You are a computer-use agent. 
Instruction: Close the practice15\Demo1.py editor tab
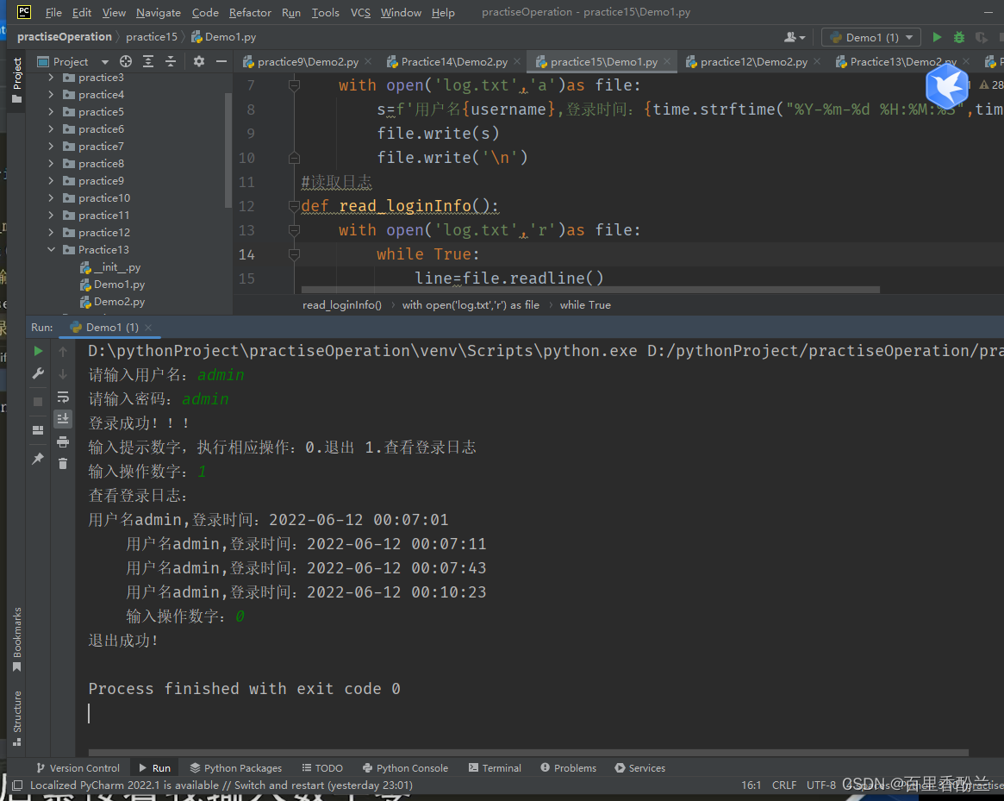pos(667,61)
